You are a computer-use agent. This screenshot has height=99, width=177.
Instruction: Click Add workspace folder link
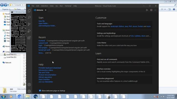click(47, 26)
